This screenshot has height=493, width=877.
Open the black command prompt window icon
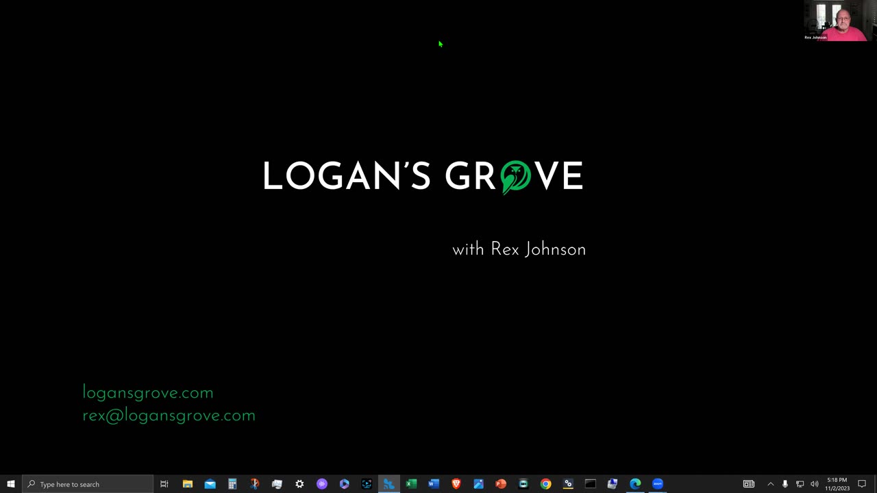(x=591, y=484)
